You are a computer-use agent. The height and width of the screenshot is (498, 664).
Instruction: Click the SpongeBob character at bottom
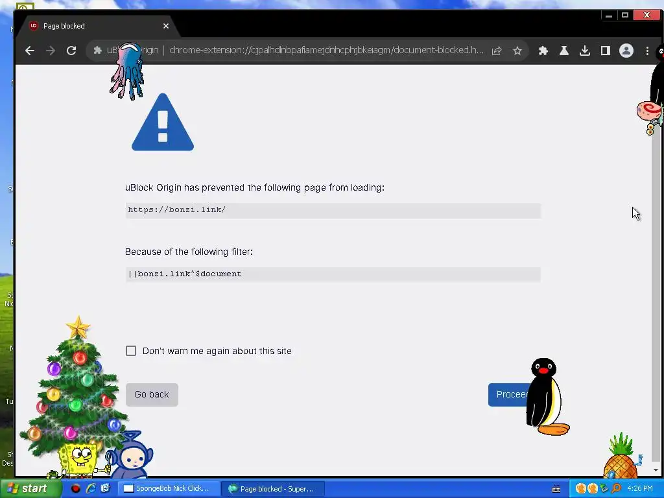point(78,460)
